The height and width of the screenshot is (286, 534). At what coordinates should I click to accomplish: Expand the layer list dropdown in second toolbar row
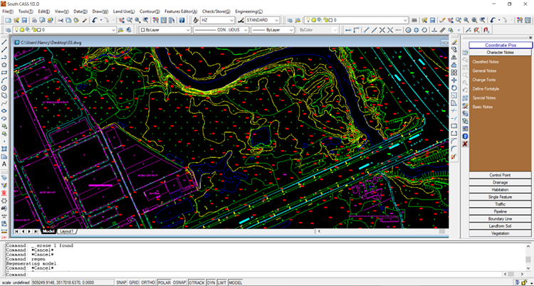click(x=114, y=30)
